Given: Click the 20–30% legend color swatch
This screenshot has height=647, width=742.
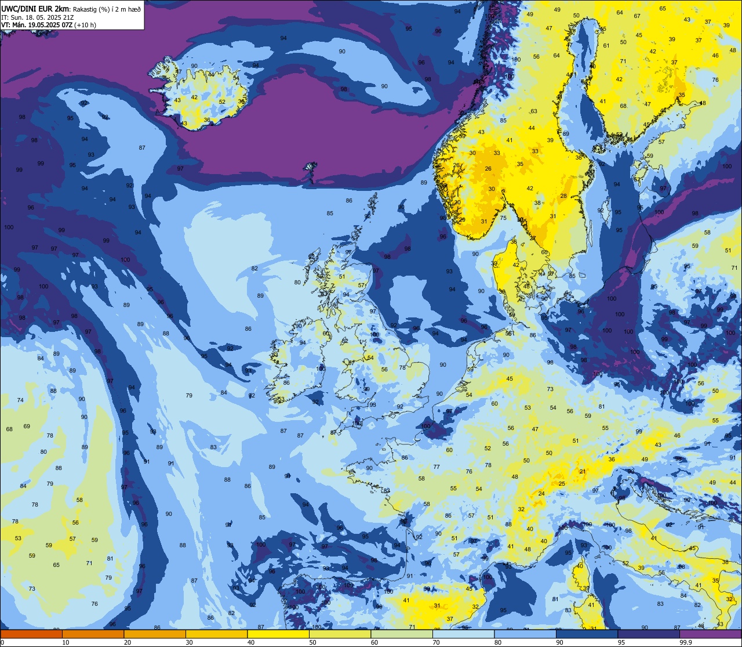Looking at the screenshot, I should [155, 634].
